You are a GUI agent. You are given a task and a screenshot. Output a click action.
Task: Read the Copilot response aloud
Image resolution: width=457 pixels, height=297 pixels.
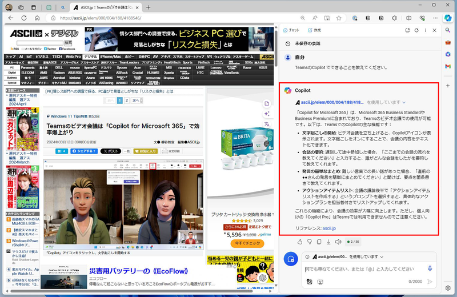338,242
